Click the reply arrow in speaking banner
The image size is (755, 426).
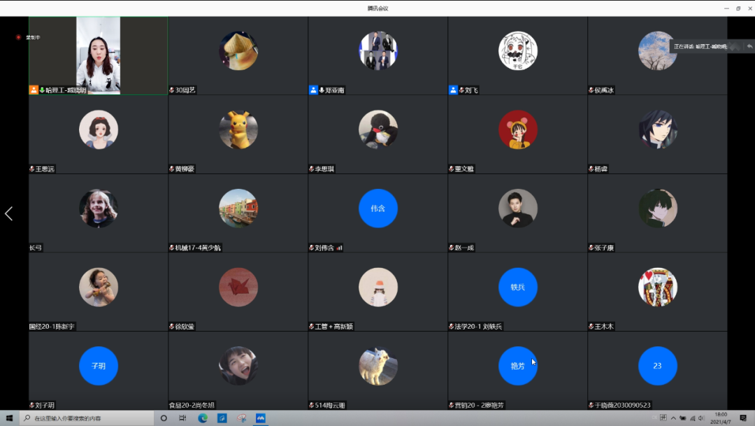pyautogui.click(x=749, y=46)
